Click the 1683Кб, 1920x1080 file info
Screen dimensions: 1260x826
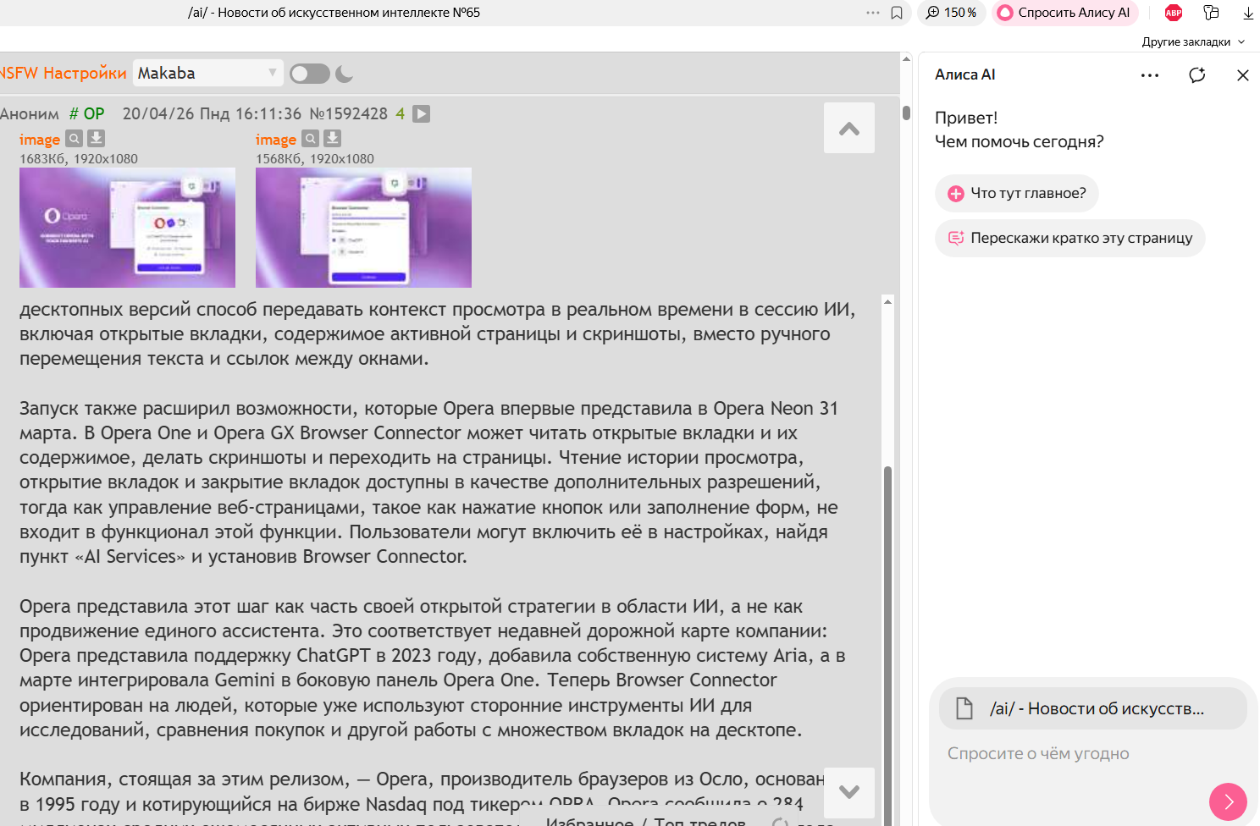tap(79, 158)
